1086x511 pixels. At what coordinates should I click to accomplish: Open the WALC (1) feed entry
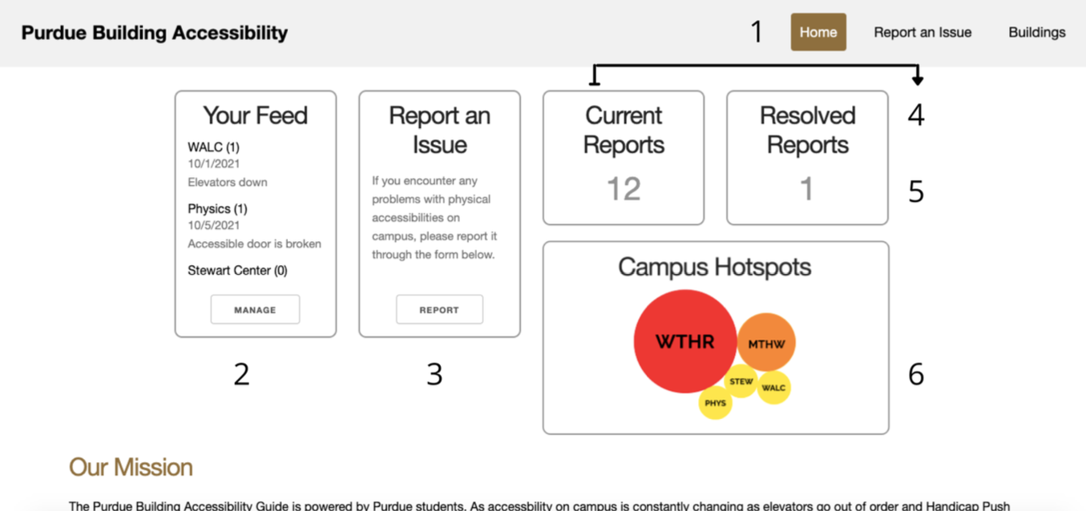[213, 147]
